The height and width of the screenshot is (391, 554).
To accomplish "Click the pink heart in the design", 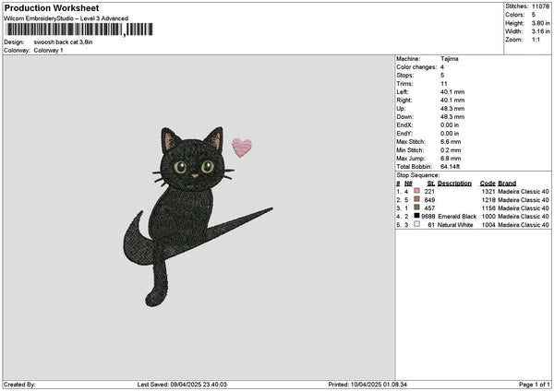I will click(x=242, y=148).
